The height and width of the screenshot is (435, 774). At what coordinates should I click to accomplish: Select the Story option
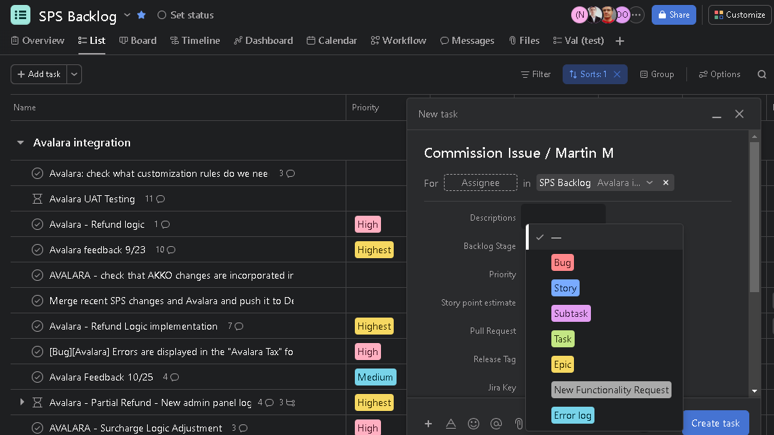[x=565, y=288]
